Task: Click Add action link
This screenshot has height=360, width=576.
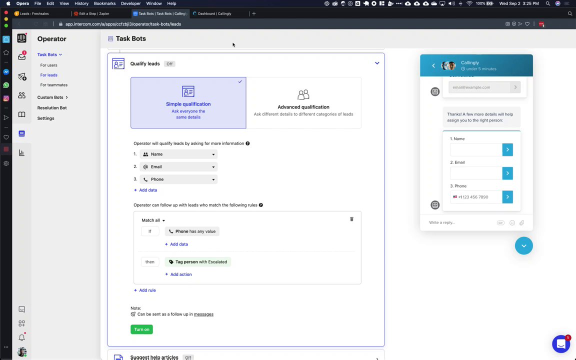Action: pyautogui.click(x=178, y=274)
